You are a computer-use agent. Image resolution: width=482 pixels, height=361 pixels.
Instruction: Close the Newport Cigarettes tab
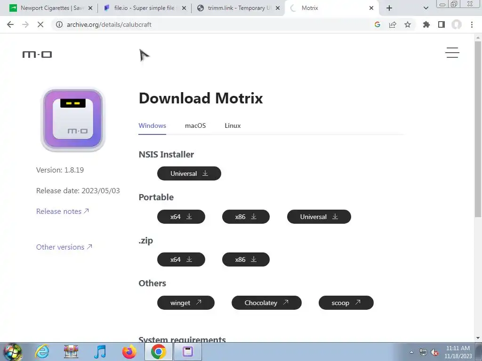click(x=90, y=8)
